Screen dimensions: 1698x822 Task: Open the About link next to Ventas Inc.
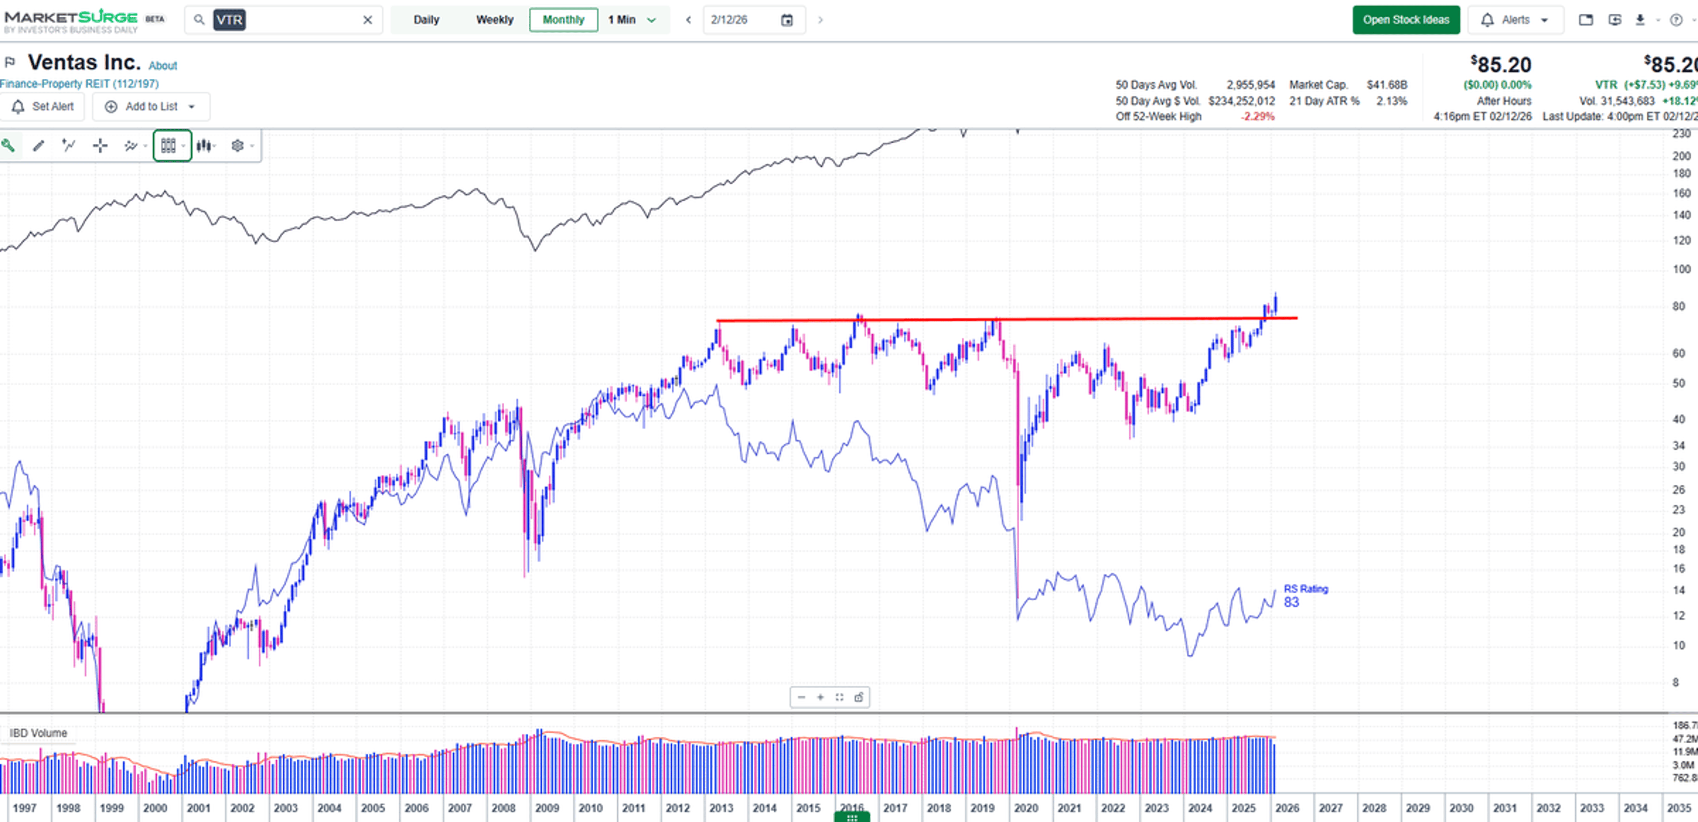[x=163, y=65]
